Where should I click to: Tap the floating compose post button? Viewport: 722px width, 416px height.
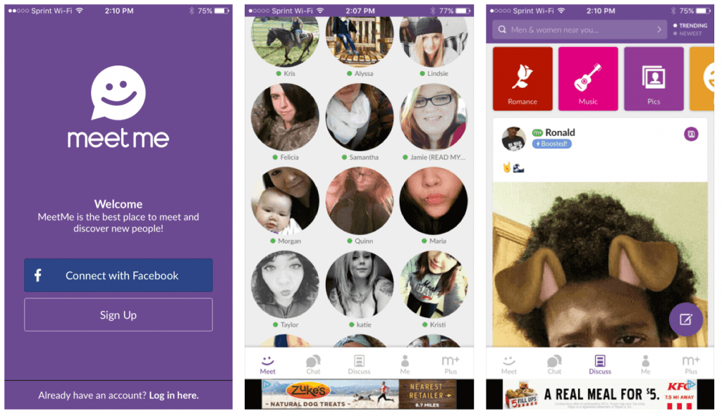[x=685, y=320]
